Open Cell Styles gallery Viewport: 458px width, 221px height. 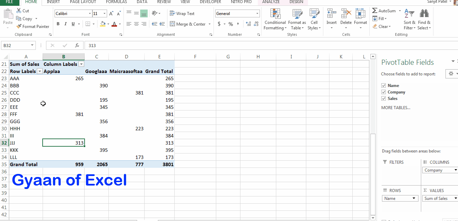coord(314,19)
